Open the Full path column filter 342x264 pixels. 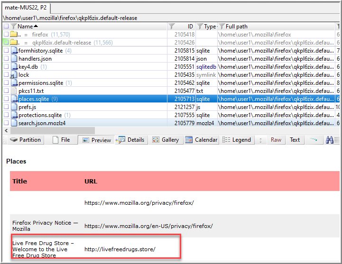pyautogui.click(x=221, y=27)
